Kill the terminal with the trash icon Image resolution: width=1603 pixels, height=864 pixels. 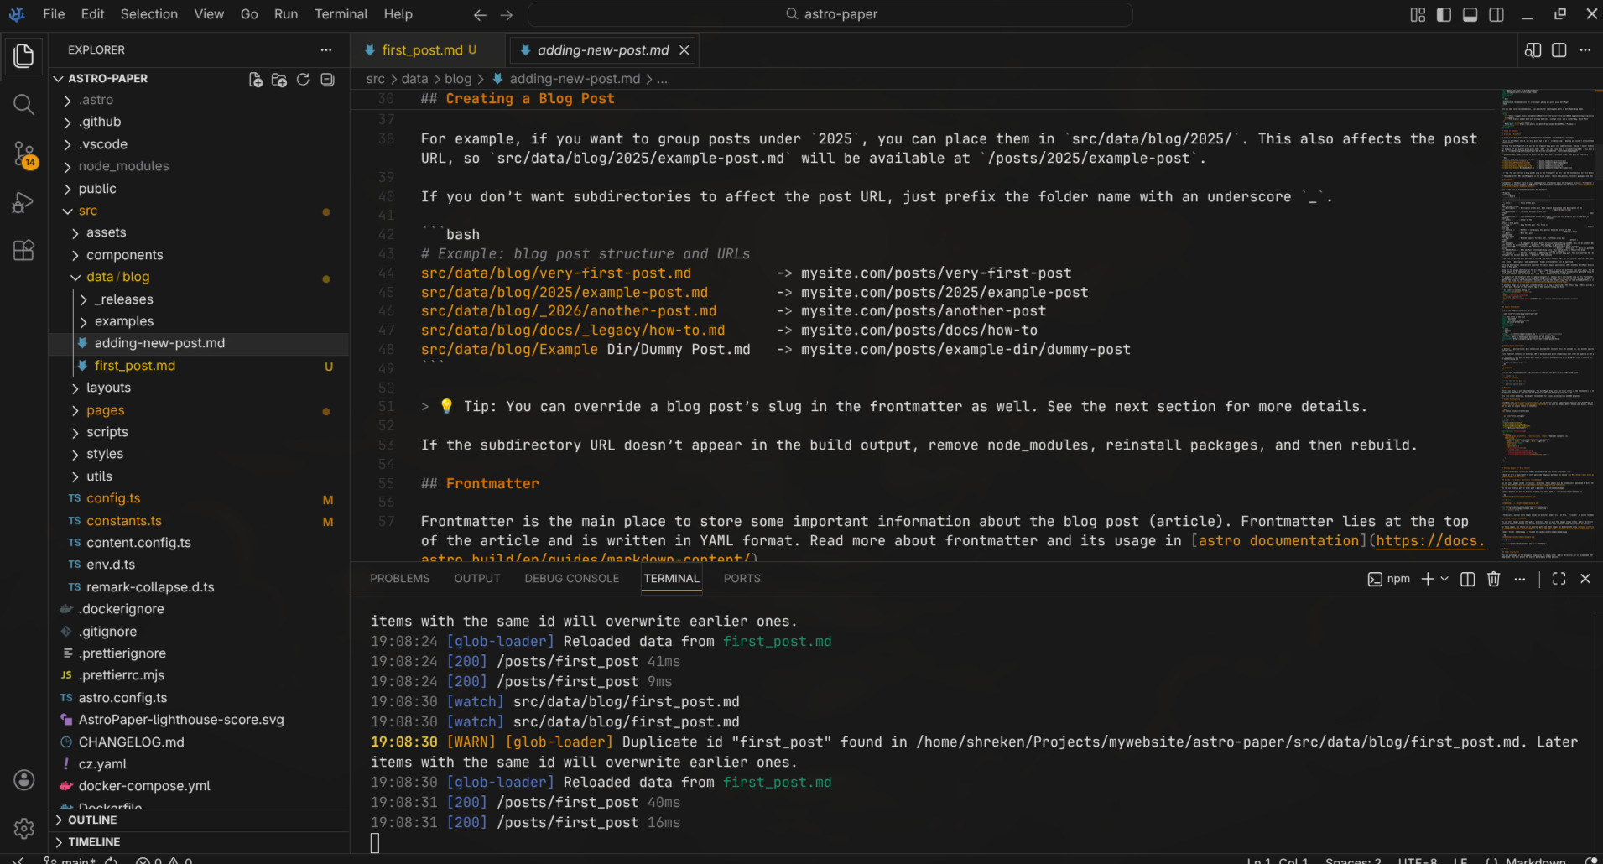[x=1493, y=579]
